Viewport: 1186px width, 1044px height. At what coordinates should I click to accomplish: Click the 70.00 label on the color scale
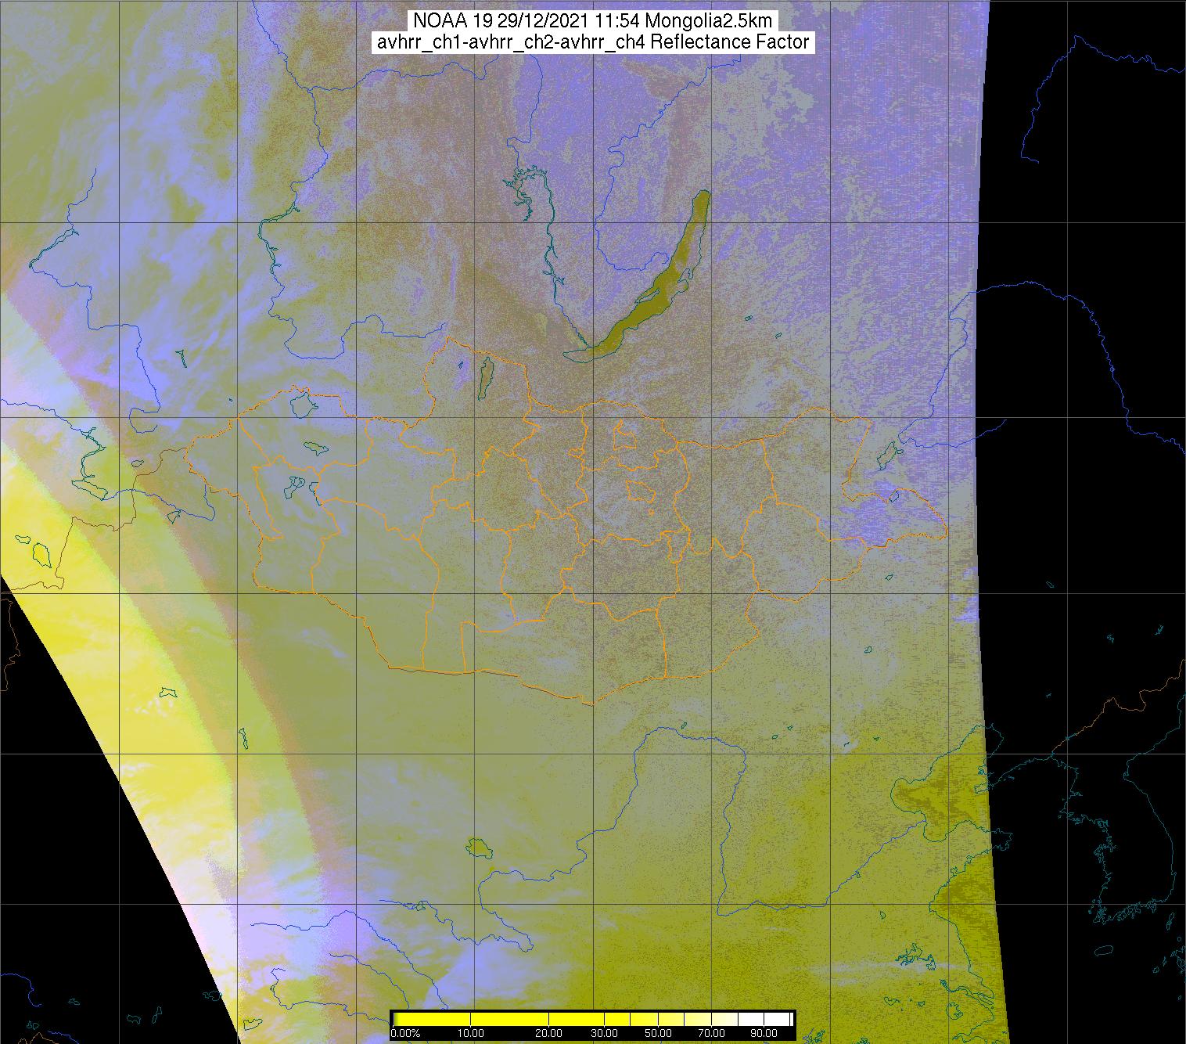(x=712, y=1034)
